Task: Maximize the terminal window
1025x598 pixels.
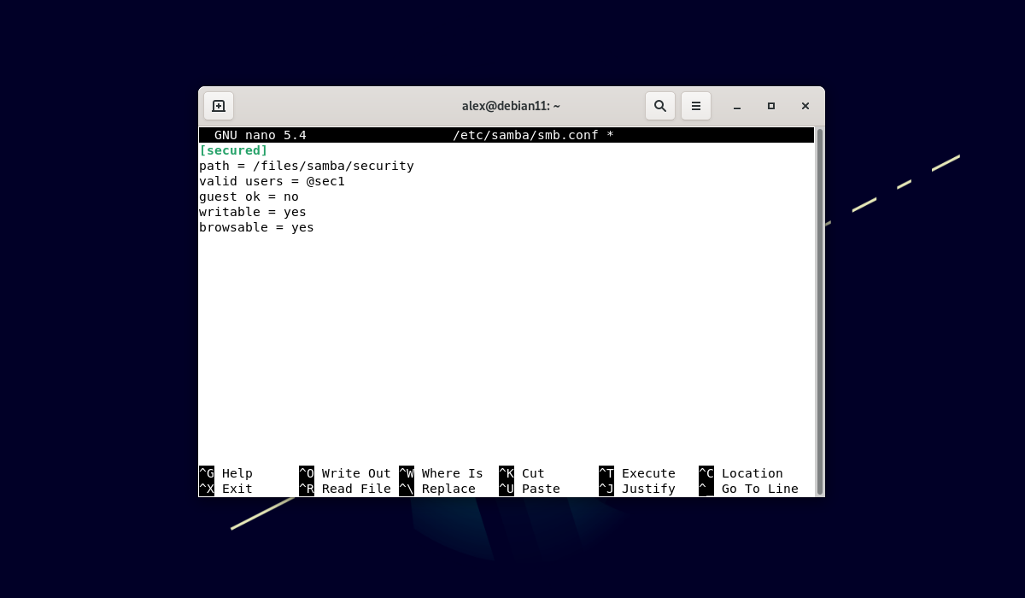Action: (771, 106)
